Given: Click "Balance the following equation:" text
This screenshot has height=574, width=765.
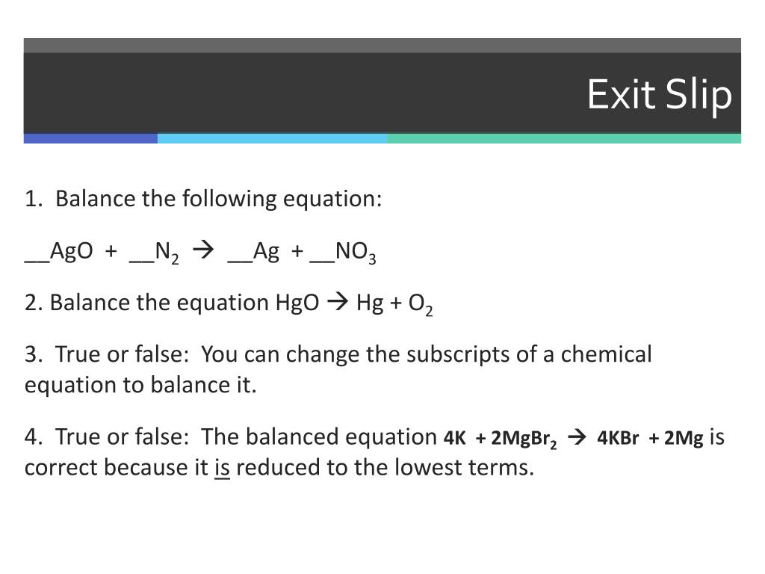Looking at the screenshot, I should click(218, 200).
